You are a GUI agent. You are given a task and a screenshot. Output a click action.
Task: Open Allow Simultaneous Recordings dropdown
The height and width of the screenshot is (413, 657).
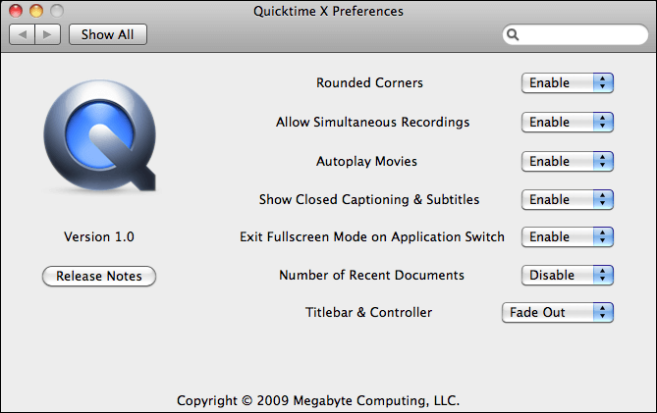click(x=568, y=123)
